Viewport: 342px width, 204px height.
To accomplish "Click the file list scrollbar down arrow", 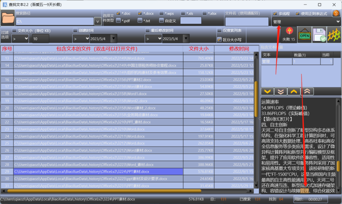I will tap(256, 186).
